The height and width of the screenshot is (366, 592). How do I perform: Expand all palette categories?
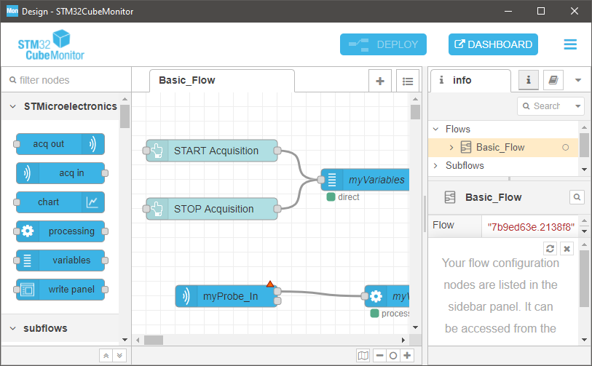[x=119, y=355]
